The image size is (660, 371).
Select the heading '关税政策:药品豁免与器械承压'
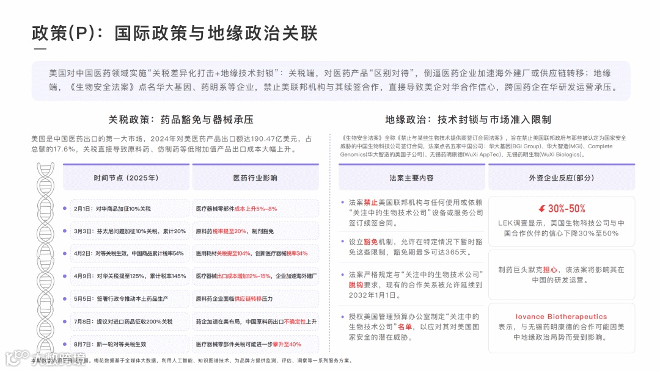click(x=181, y=120)
